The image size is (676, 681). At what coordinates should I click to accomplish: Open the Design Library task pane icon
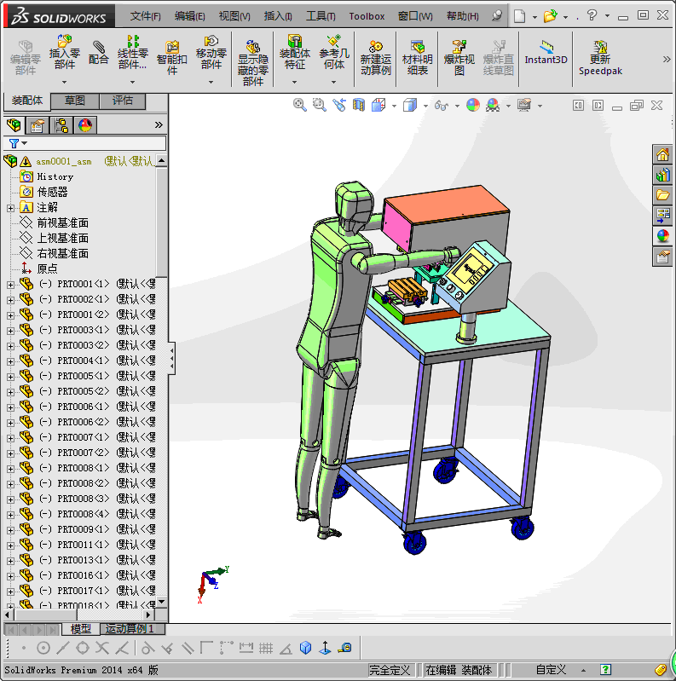click(662, 175)
